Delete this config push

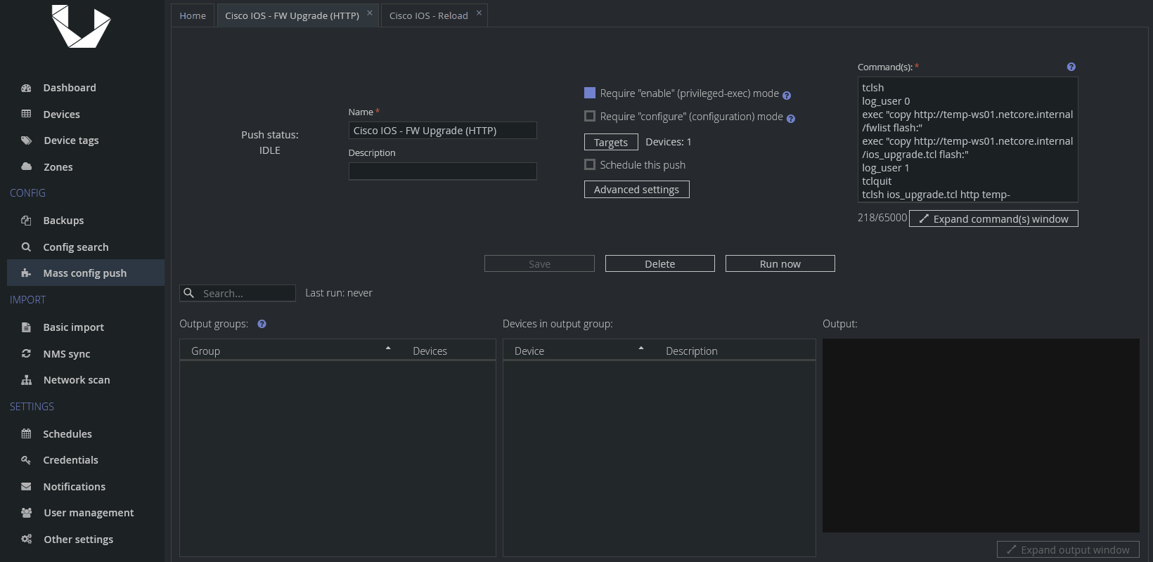[659, 263]
